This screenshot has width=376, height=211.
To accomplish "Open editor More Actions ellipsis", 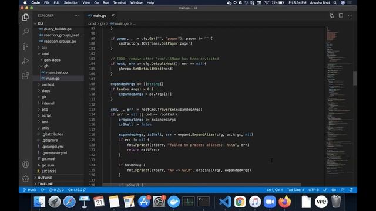I will tap(350, 16).
